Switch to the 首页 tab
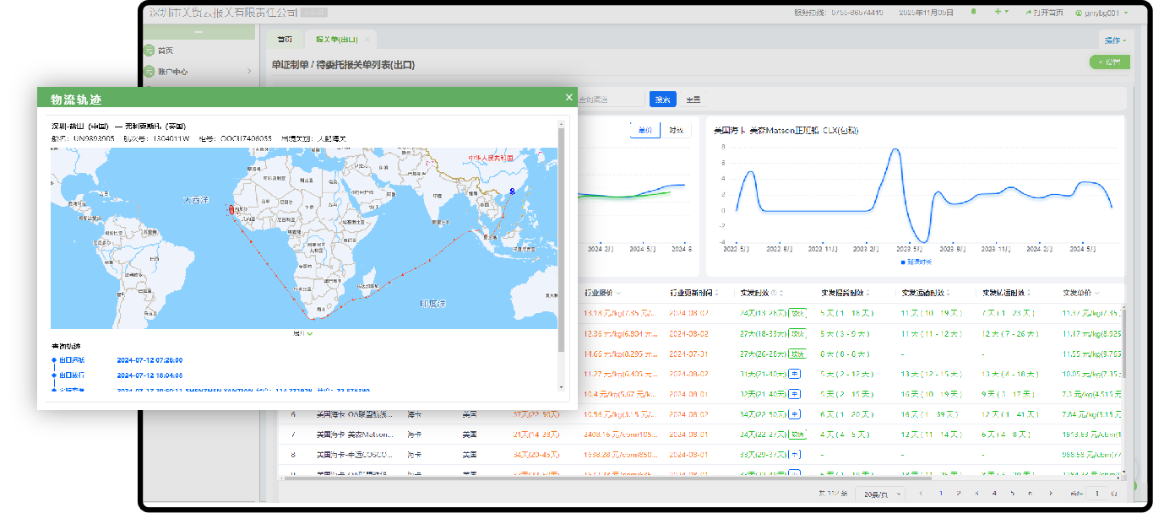Image resolution: width=1153 pixels, height=513 pixels. [x=286, y=40]
